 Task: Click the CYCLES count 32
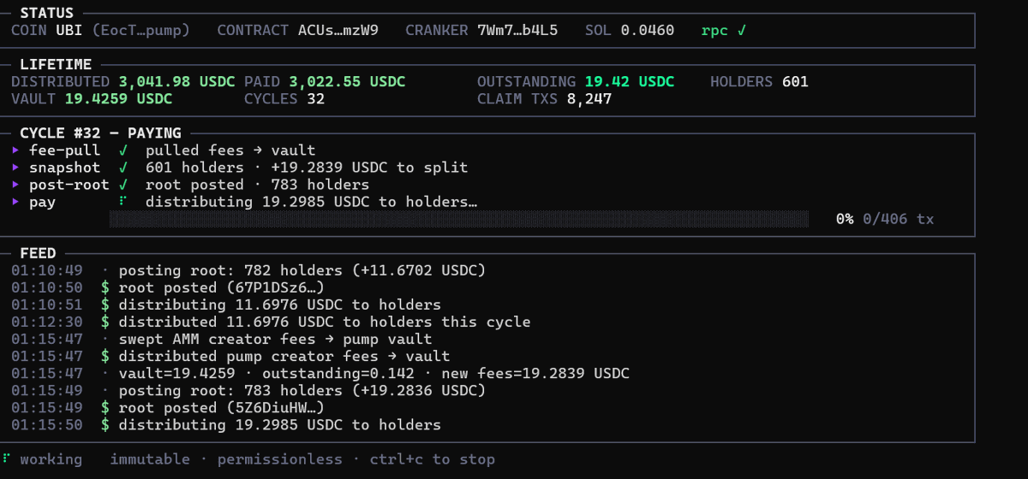[316, 98]
